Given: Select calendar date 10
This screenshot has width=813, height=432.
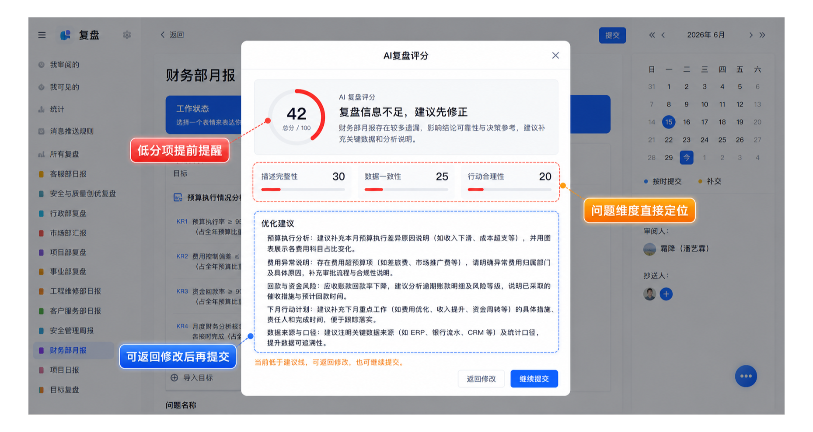Looking at the screenshot, I should 705,104.
